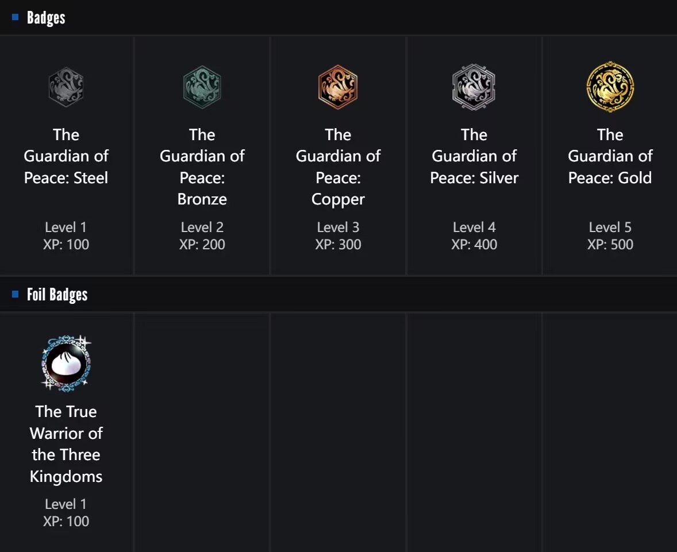Click "The Guardian of Peace: Silver" title
Viewport: 677px width, 552px height.
click(474, 156)
